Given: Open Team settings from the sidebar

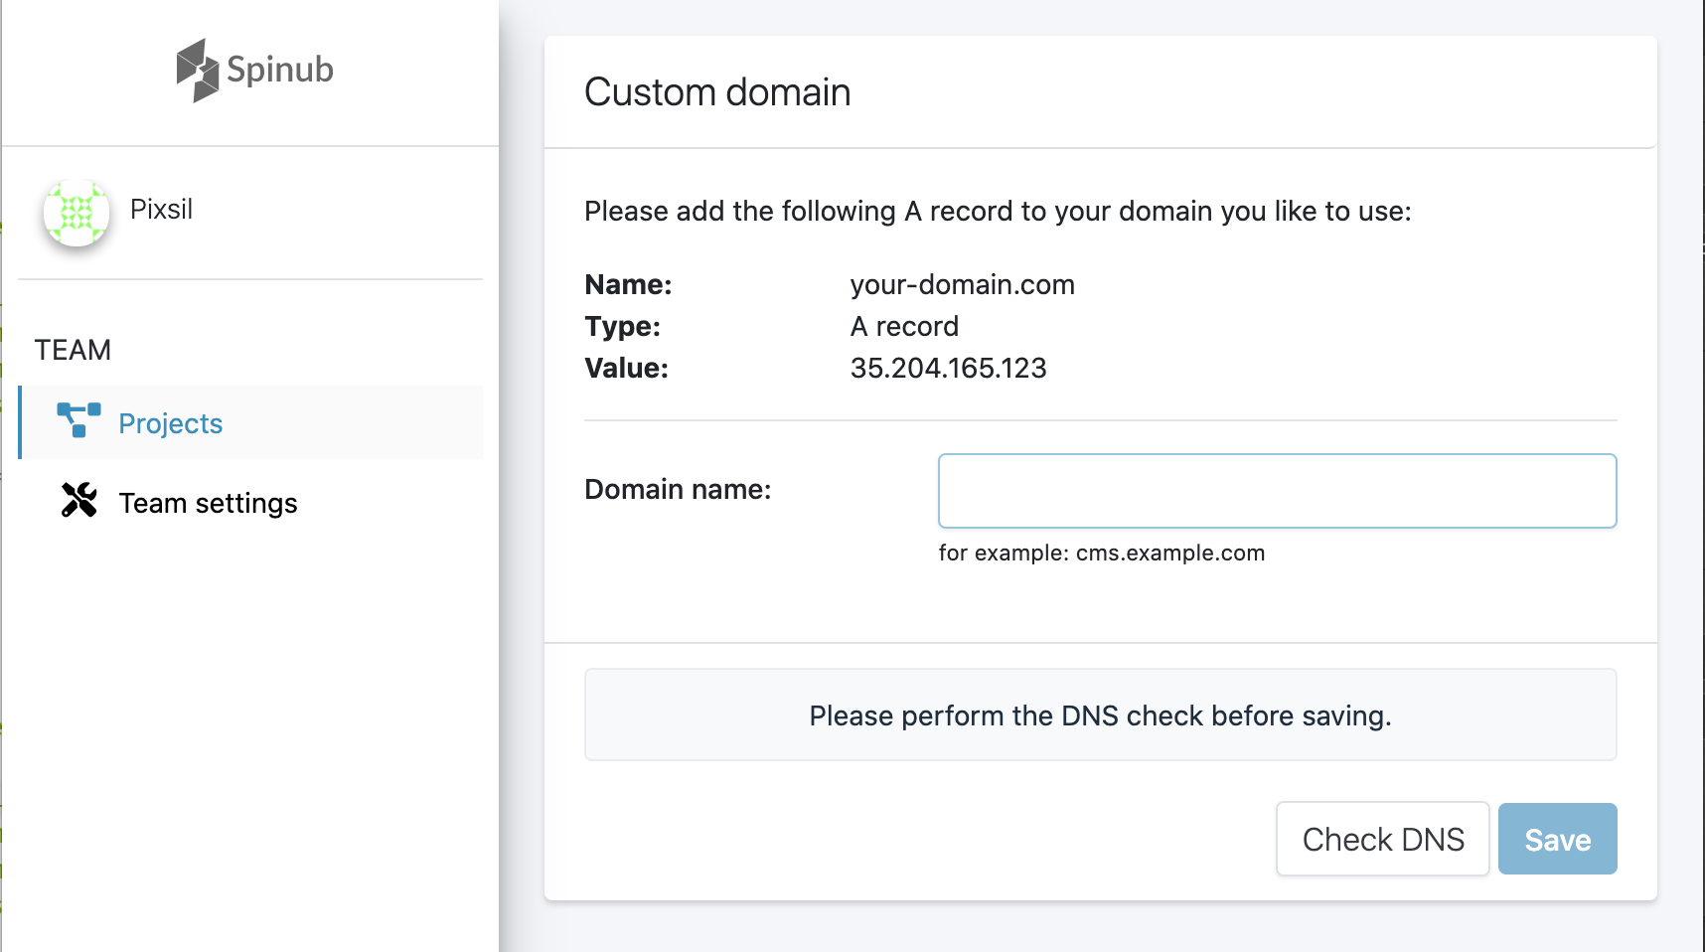Looking at the screenshot, I should (208, 503).
